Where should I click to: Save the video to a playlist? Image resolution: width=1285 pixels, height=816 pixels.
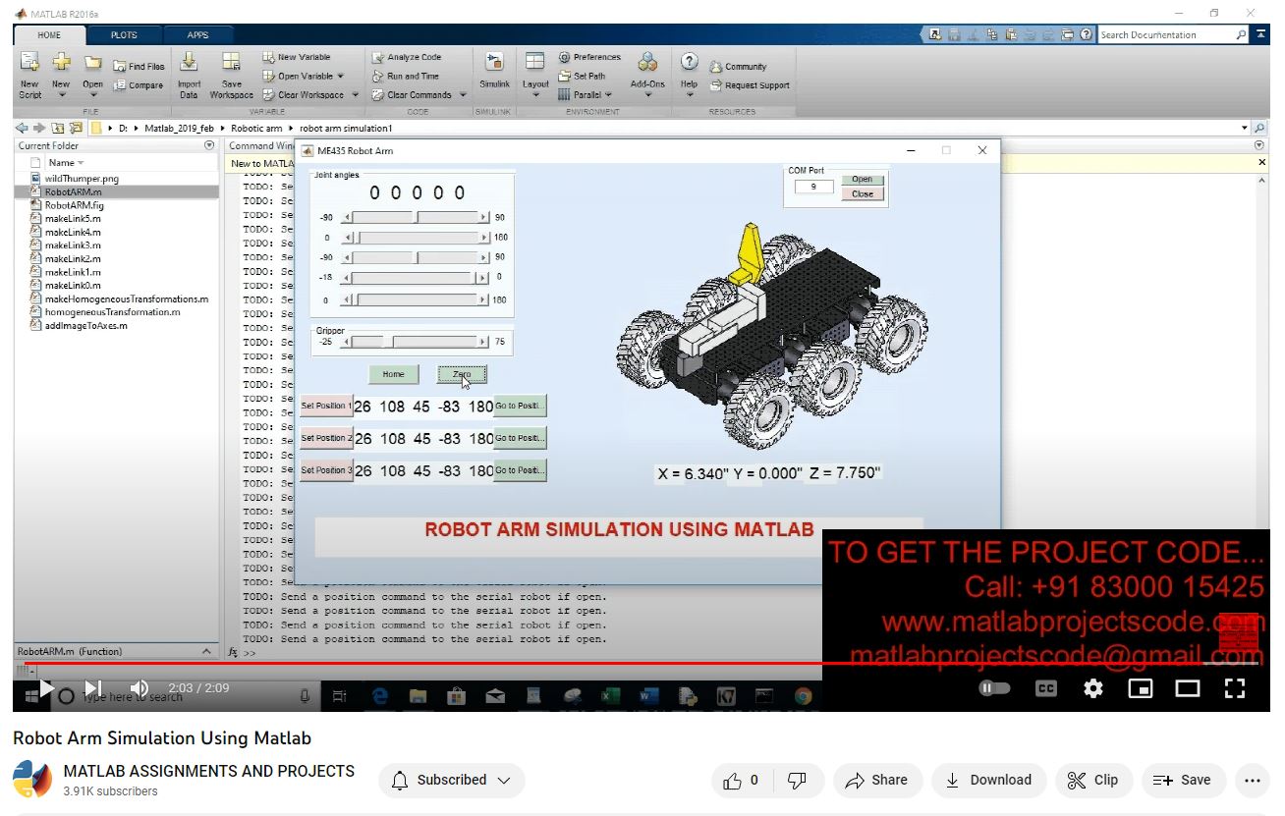coord(1183,781)
